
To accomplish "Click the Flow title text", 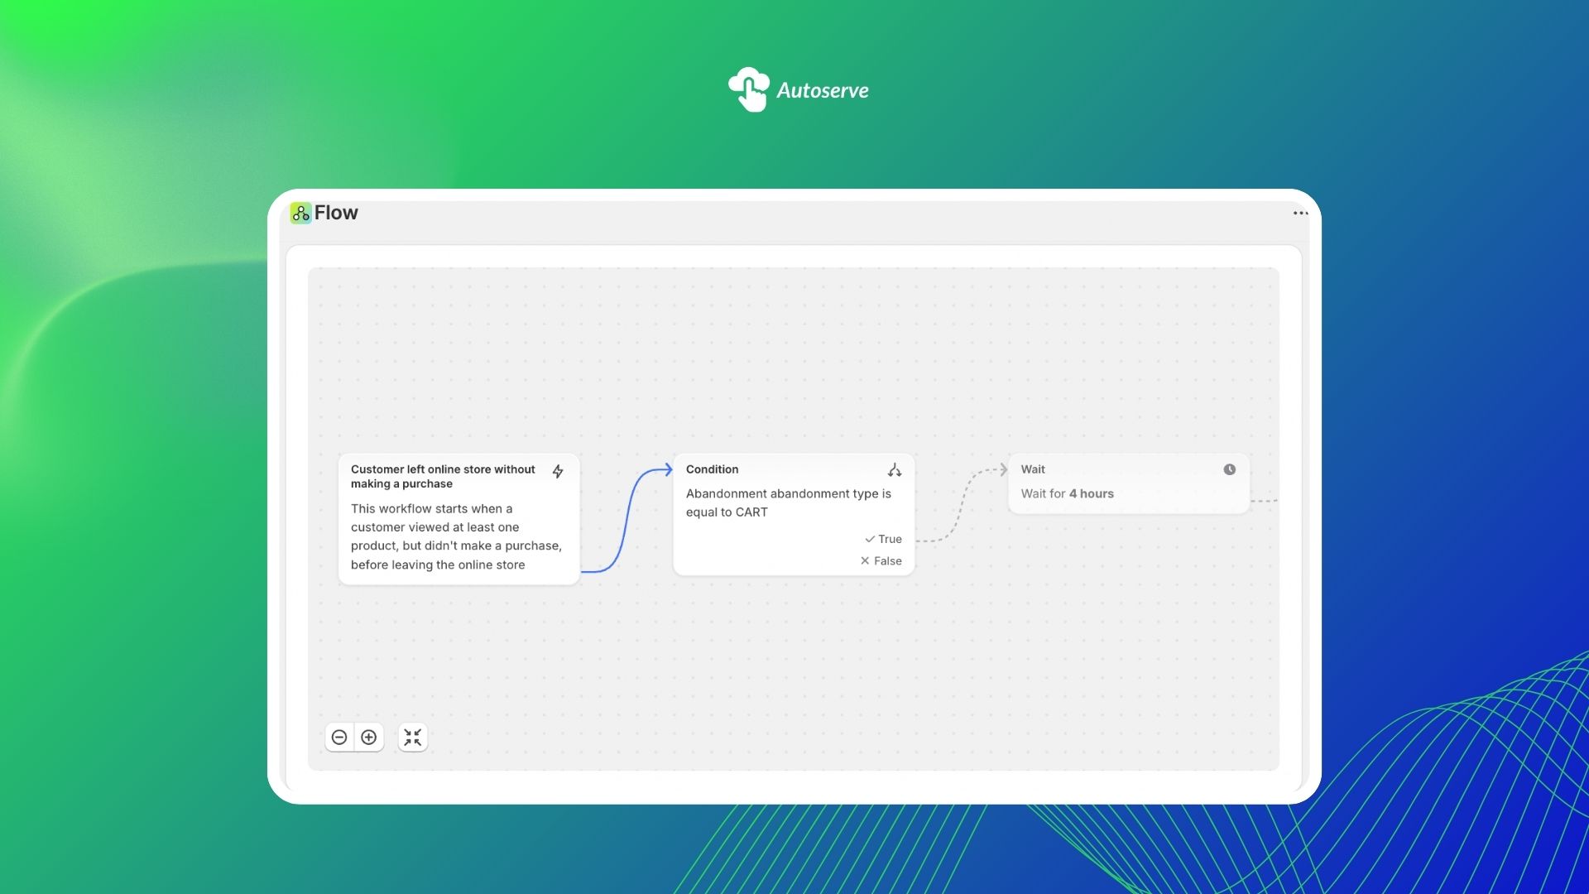I will [336, 213].
